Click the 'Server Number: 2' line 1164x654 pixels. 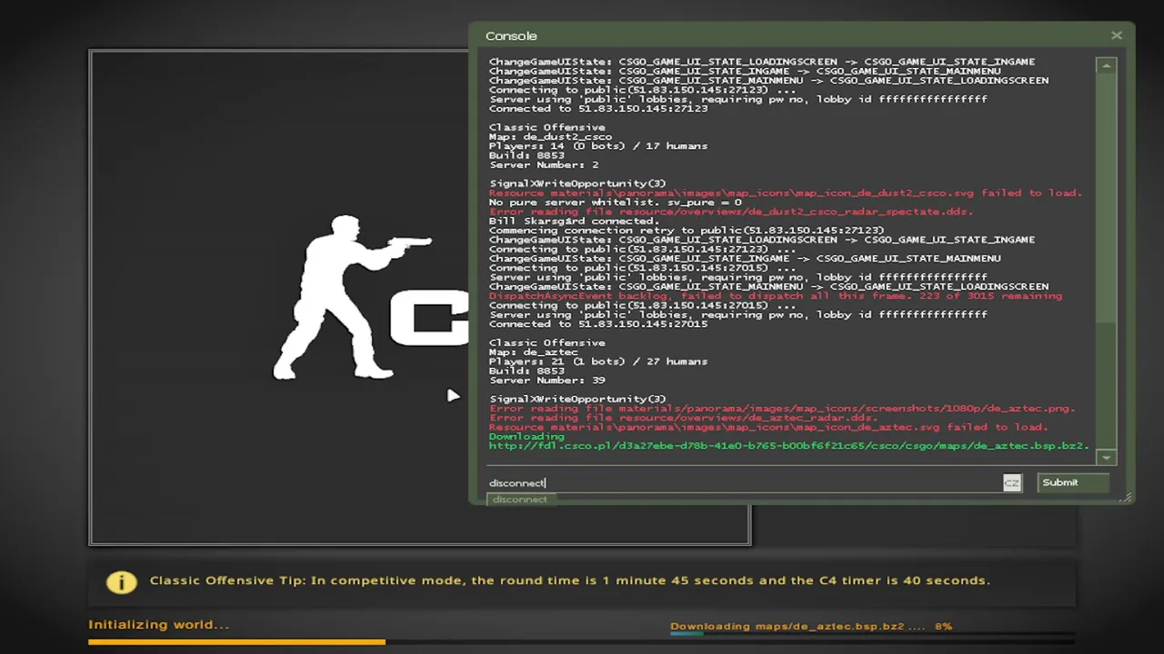coord(544,164)
